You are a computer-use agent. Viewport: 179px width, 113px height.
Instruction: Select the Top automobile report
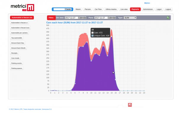point(17,38)
